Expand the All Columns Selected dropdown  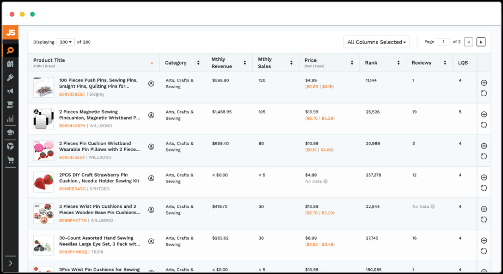(377, 42)
